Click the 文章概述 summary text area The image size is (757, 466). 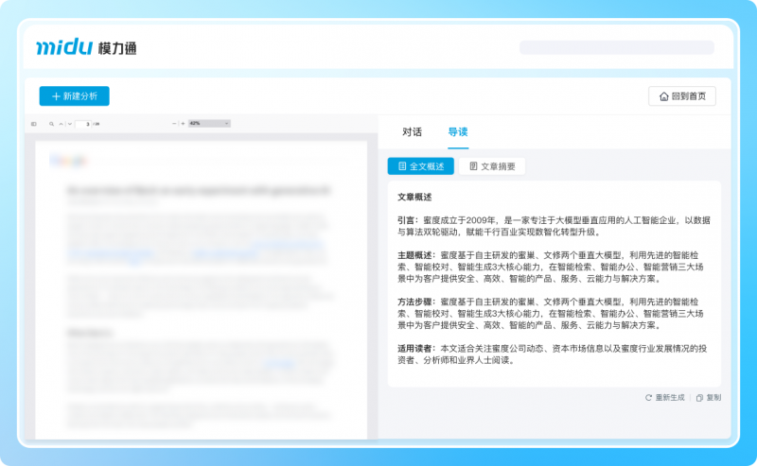[554, 284]
